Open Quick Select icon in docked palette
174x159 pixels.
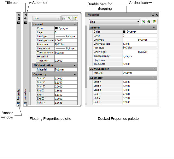click(x=154, y=22)
